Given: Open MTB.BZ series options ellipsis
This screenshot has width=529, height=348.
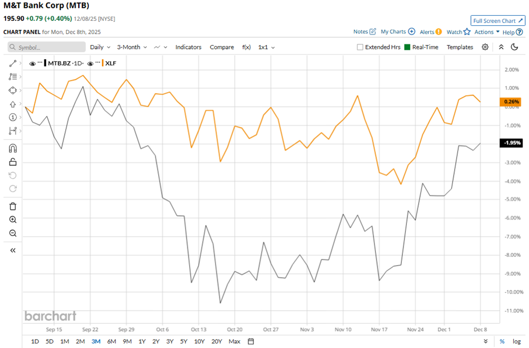Looking at the screenshot, I should pyautogui.click(x=40, y=62).
